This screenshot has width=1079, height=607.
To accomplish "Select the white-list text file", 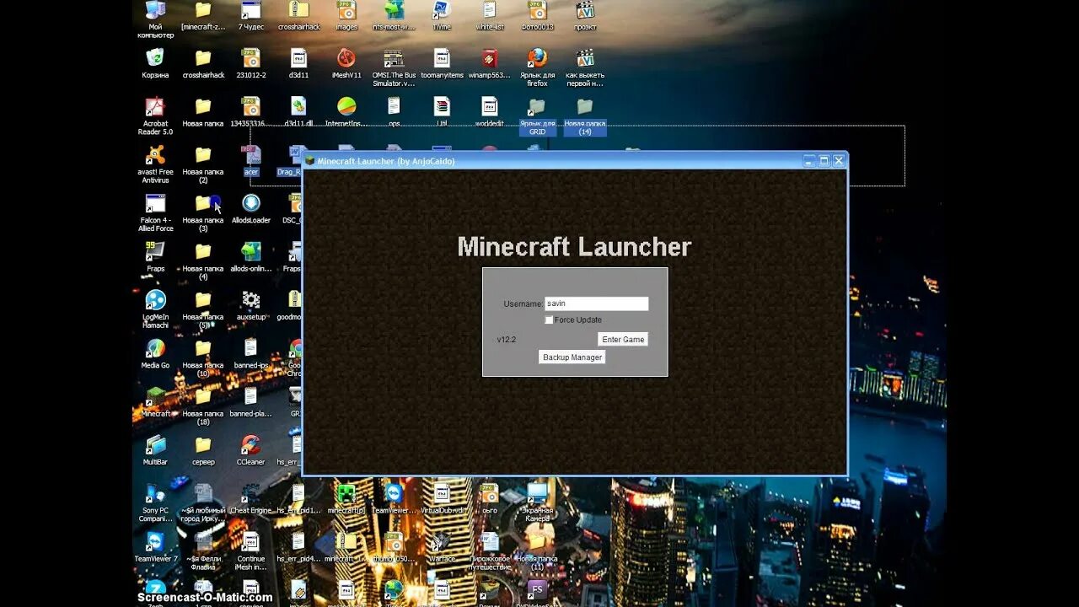I will [490, 11].
